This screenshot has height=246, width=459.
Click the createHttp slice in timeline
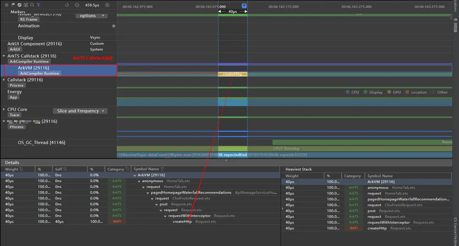tap(233, 74)
